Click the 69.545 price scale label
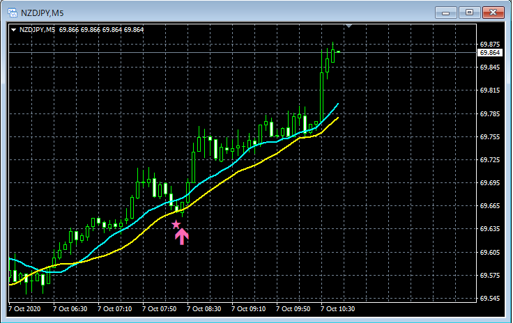The width and height of the screenshot is (513, 323). coord(490,299)
